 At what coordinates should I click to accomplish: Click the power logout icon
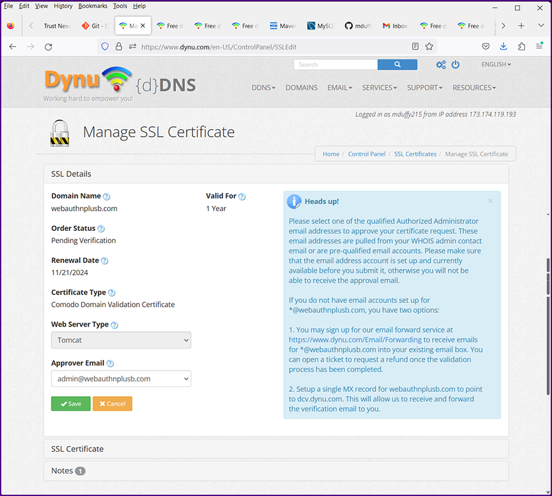point(456,64)
